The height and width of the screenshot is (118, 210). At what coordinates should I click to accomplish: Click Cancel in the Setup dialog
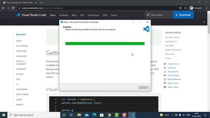tap(143, 88)
